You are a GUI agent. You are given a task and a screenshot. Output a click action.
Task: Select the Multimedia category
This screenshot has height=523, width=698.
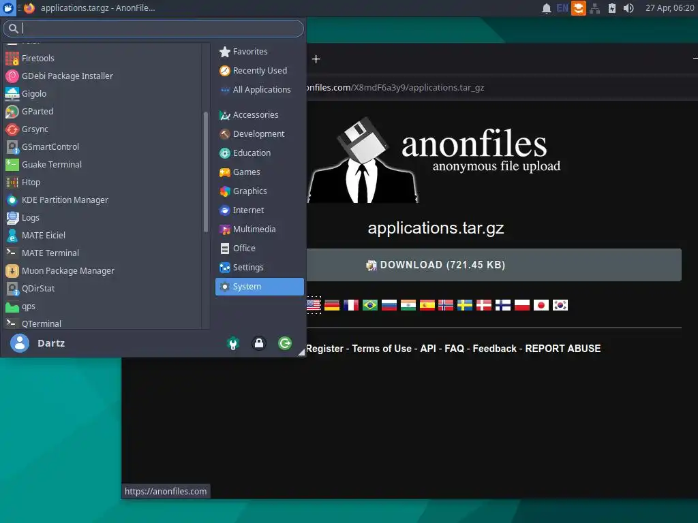[260, 229]
